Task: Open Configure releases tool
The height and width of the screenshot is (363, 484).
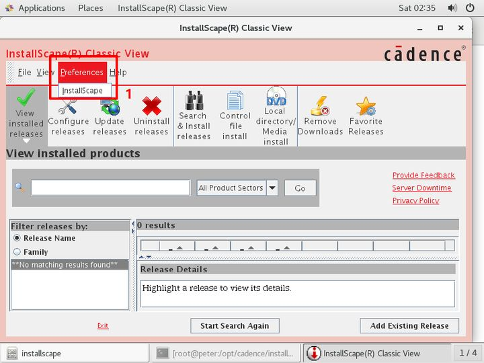Action: 68,117
